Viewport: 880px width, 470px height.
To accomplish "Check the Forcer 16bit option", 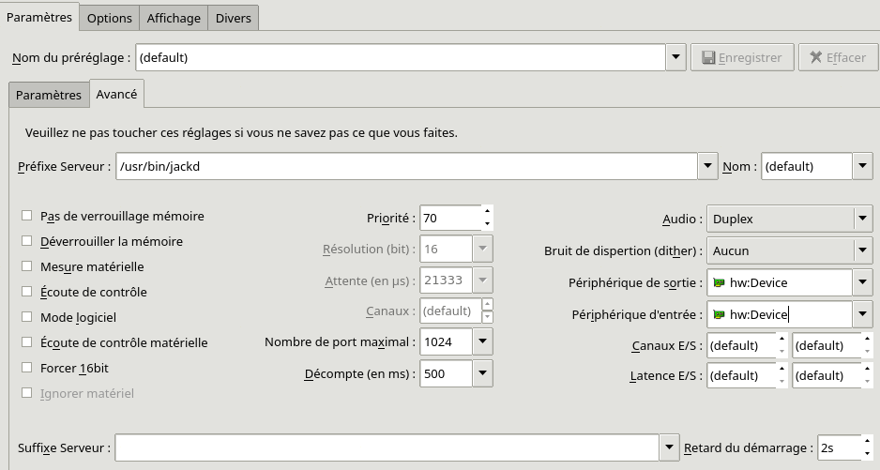I will (x=27, y=368).
